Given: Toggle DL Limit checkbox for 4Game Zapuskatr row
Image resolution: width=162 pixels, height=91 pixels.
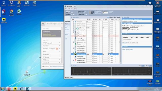Looking at the screenshot, I should tap(93, 54).
